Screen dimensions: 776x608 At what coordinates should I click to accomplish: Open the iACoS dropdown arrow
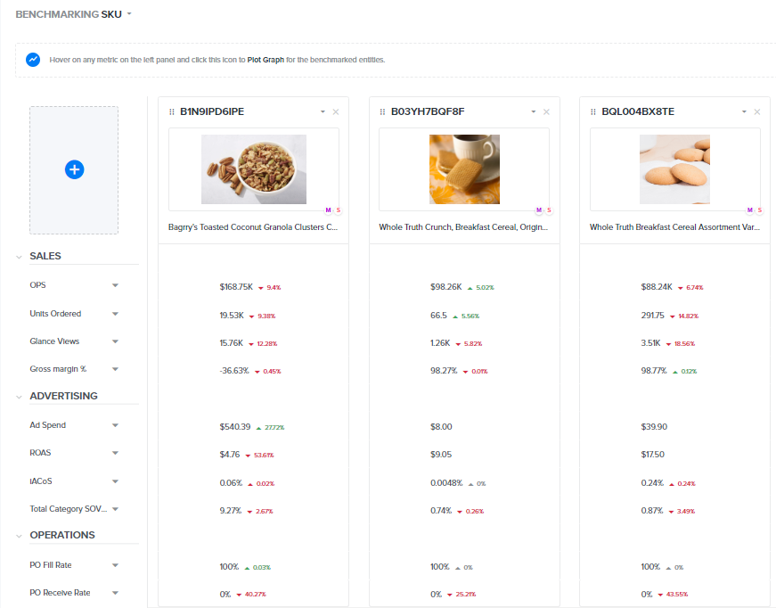click(x=115, y=481)
